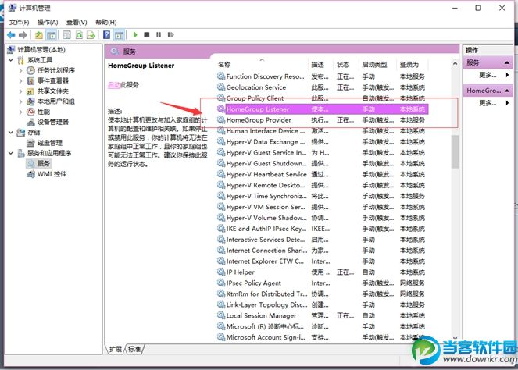
Task: Select HomeGroup Provider service row
Action: tap(322, 119)
